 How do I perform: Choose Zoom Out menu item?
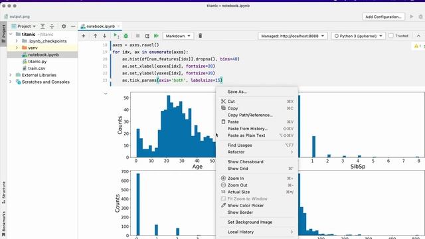(257, 185)
